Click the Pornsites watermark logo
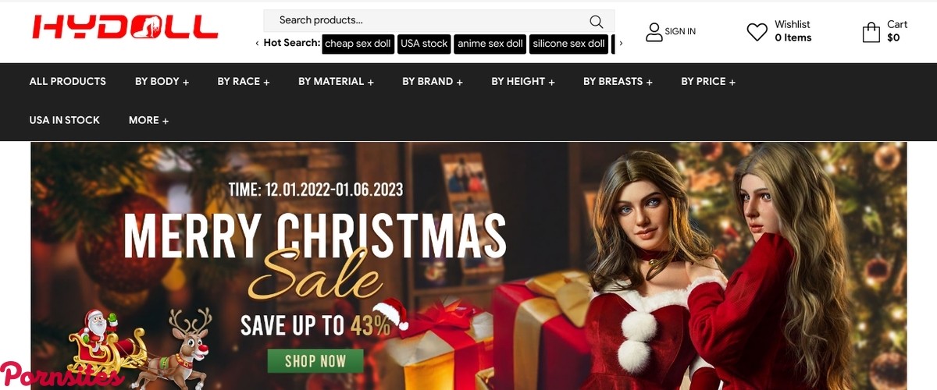This screenshot has height=390, width=937. 61,375
